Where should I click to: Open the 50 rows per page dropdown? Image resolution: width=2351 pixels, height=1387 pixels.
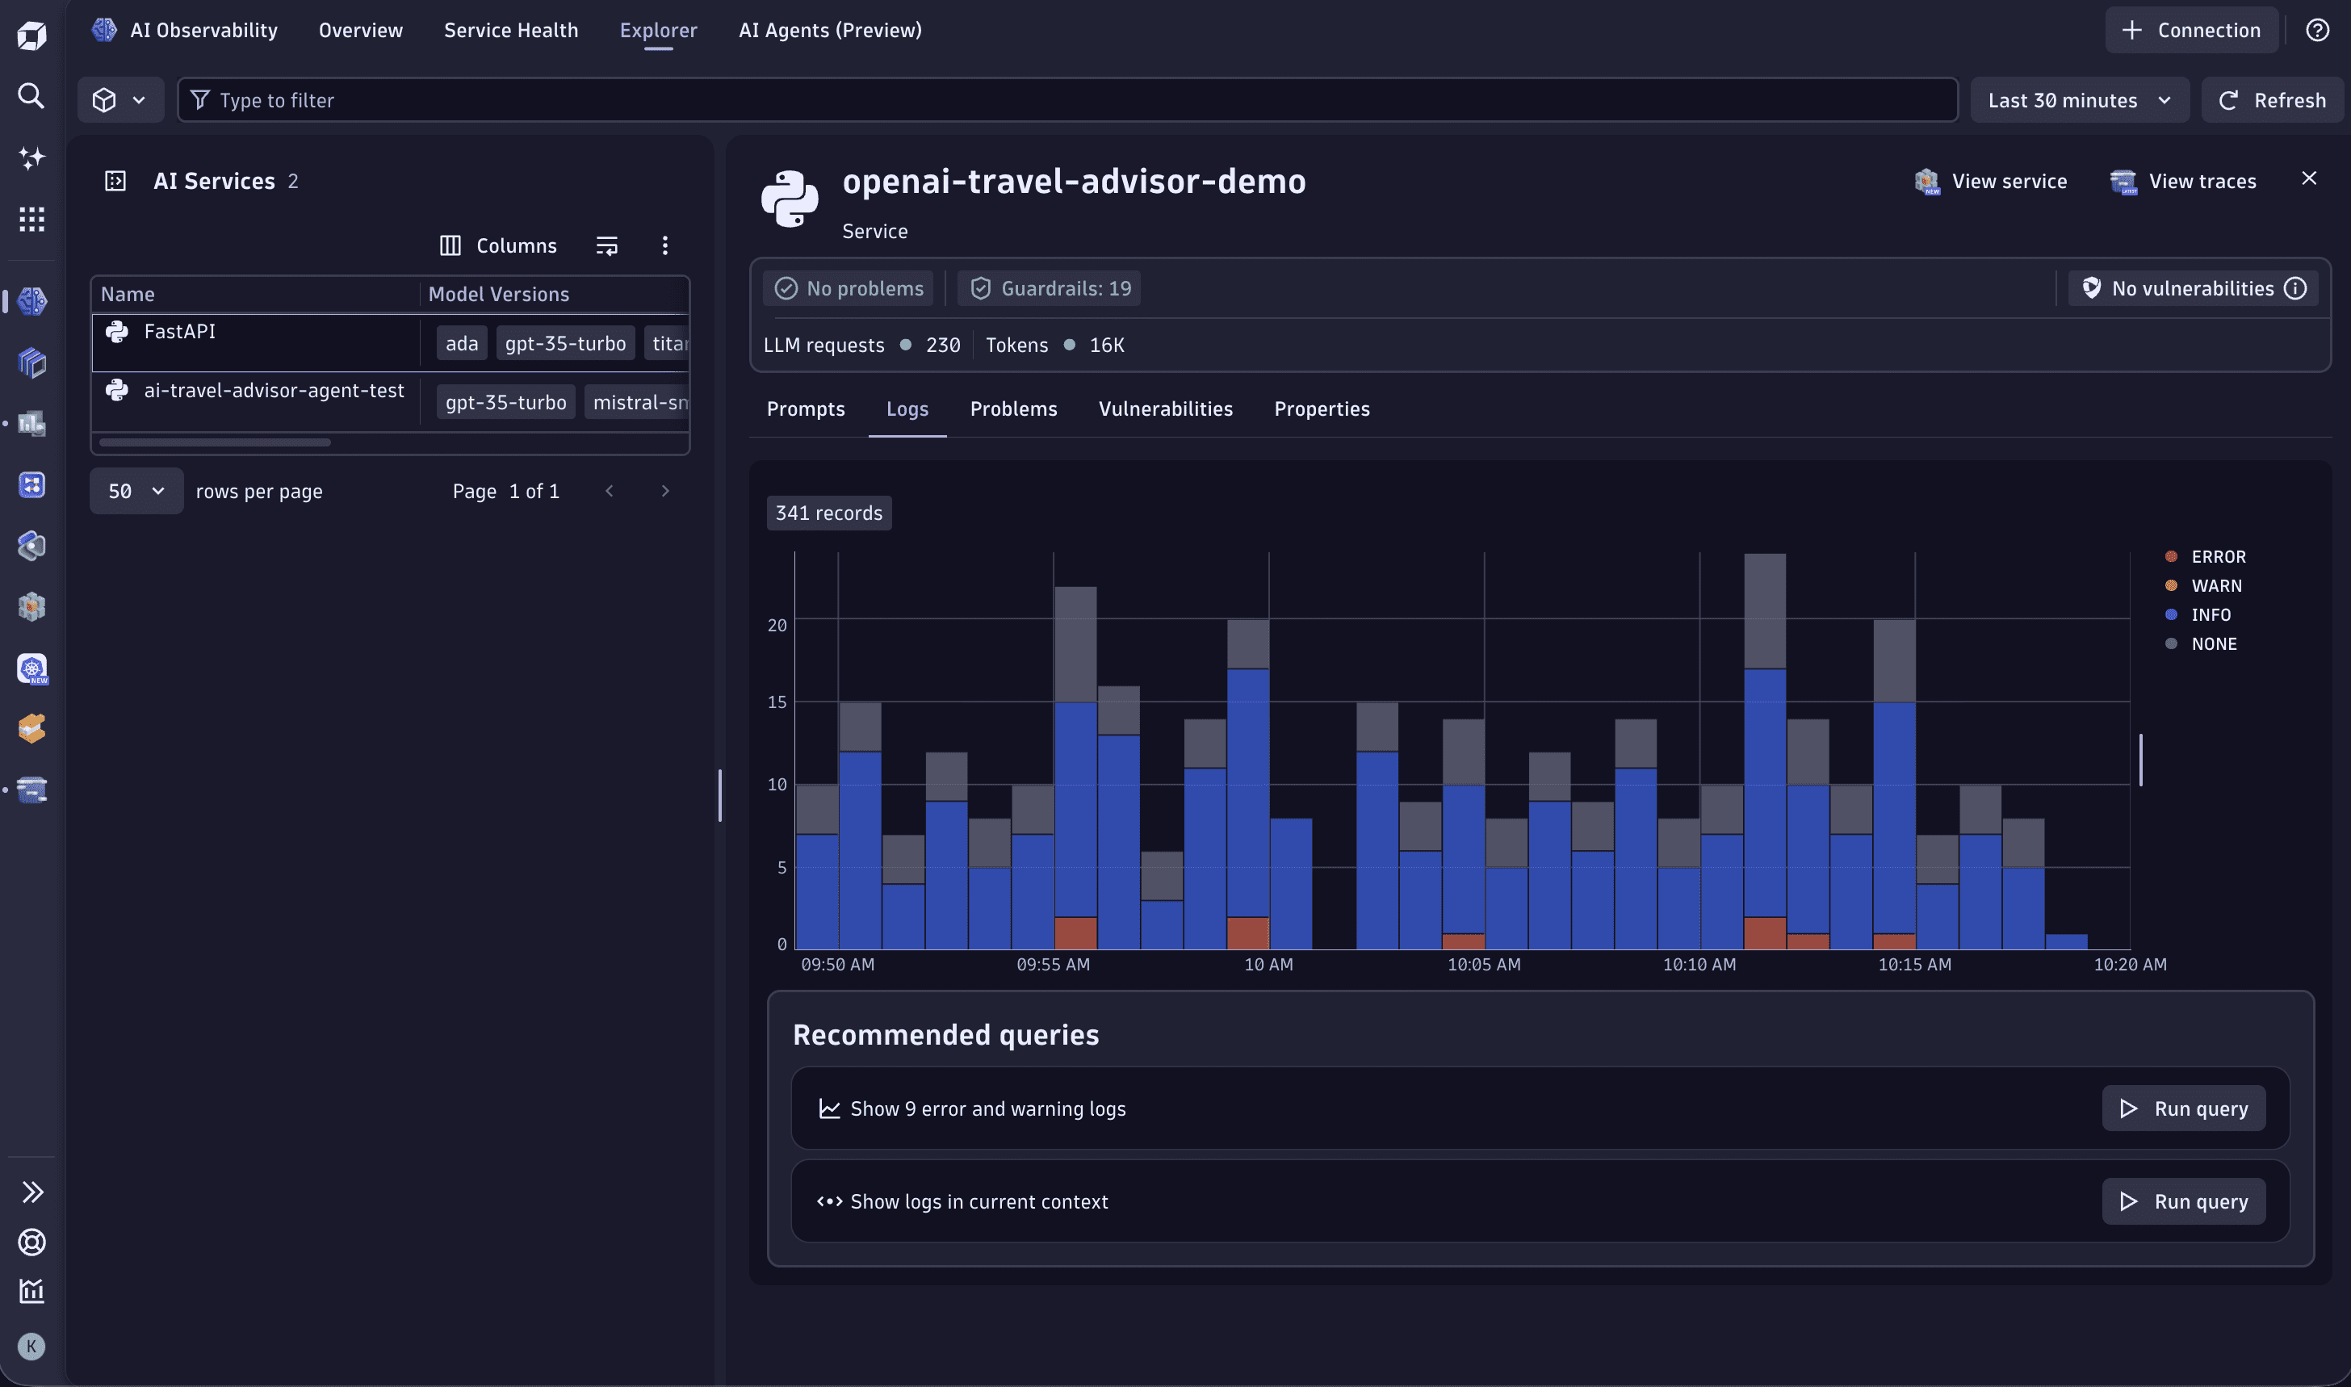135,490
